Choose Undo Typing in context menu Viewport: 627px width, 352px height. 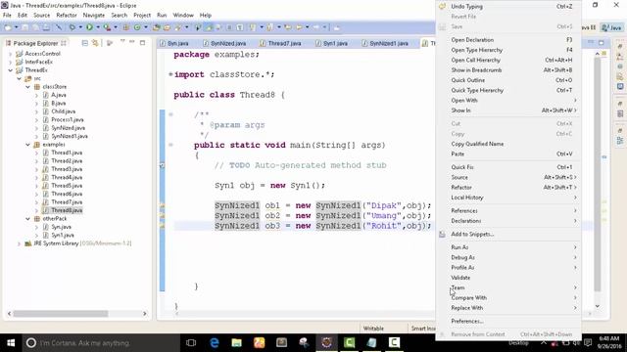click(x=507, y=7)
